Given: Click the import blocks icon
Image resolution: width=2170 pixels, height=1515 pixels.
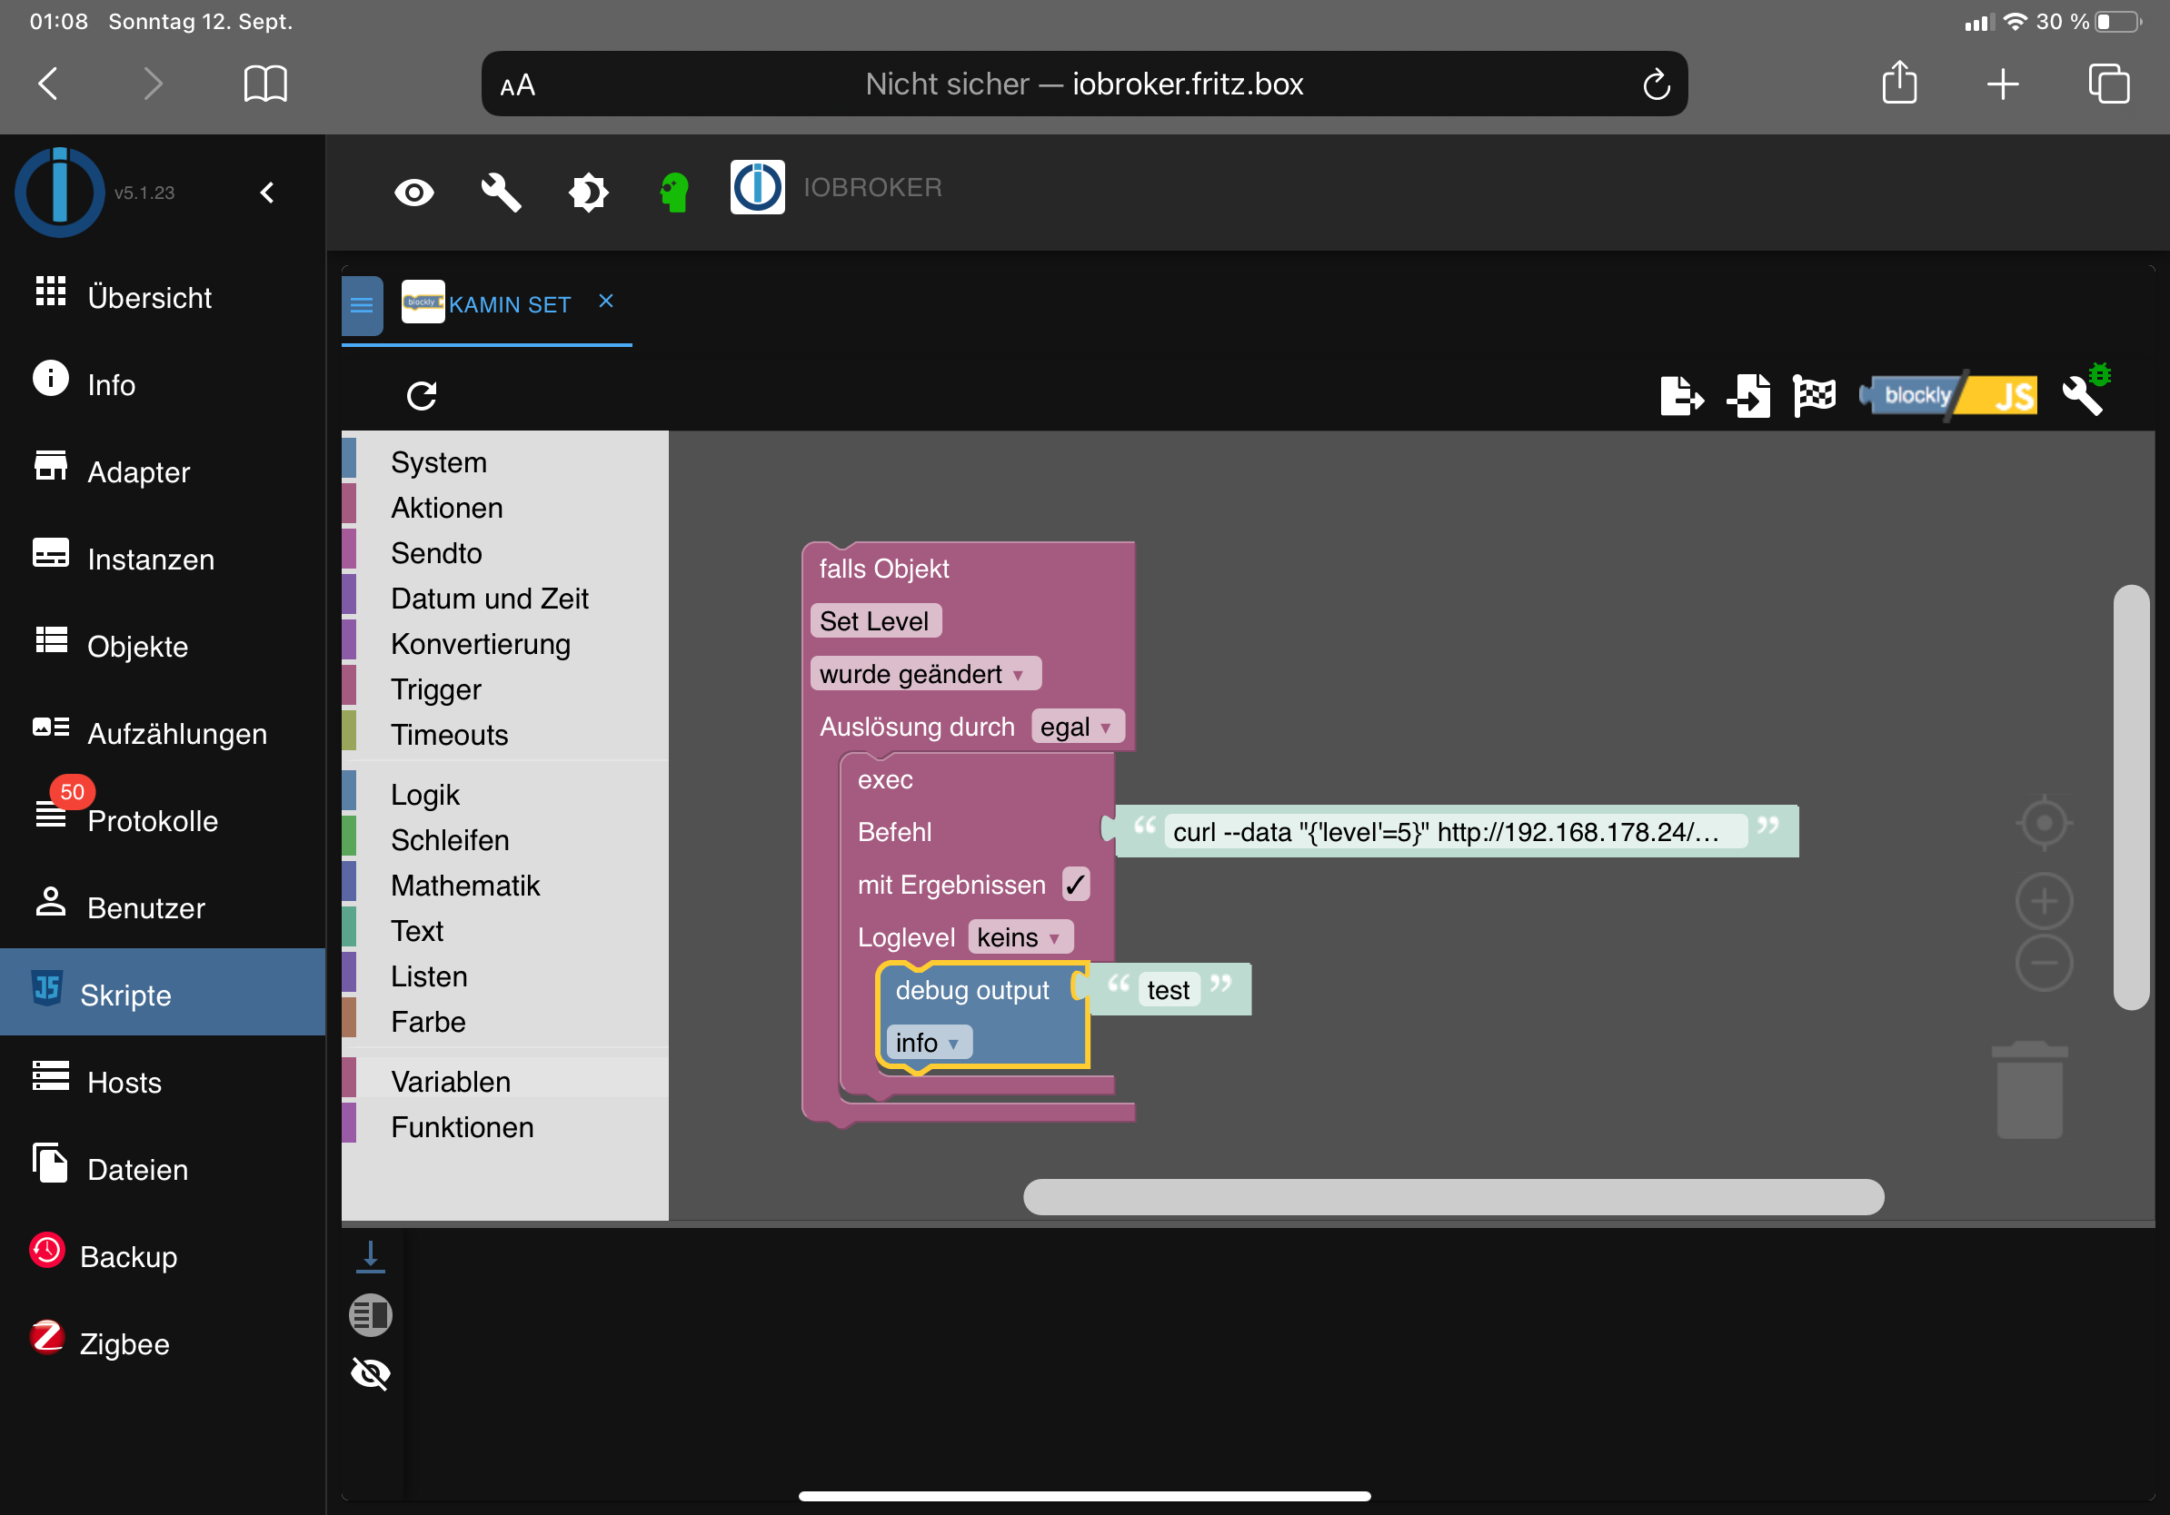Looking at the screenshot, I should [x=1748, y=396].
